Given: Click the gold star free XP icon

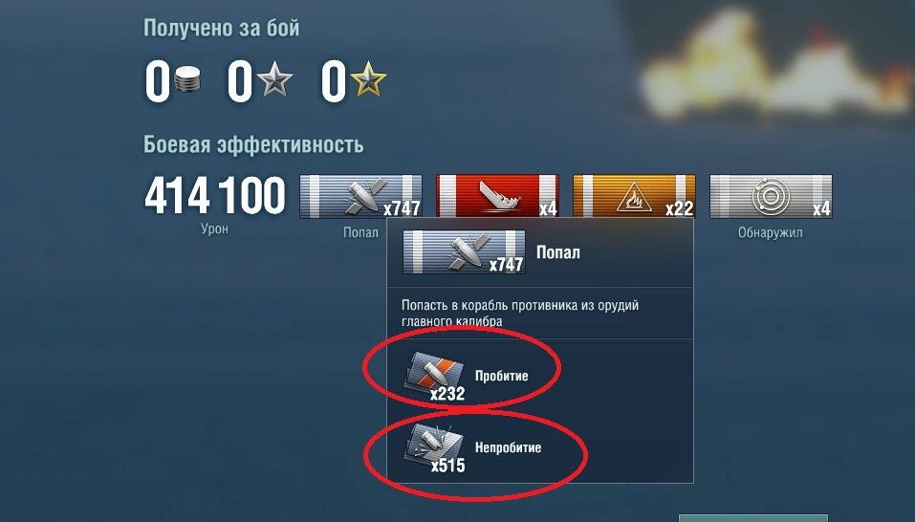Looking at the screenshot, I should (368, 79).
